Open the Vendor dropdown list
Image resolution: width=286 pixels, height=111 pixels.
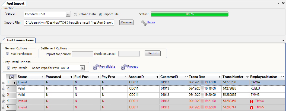(68, 14)
